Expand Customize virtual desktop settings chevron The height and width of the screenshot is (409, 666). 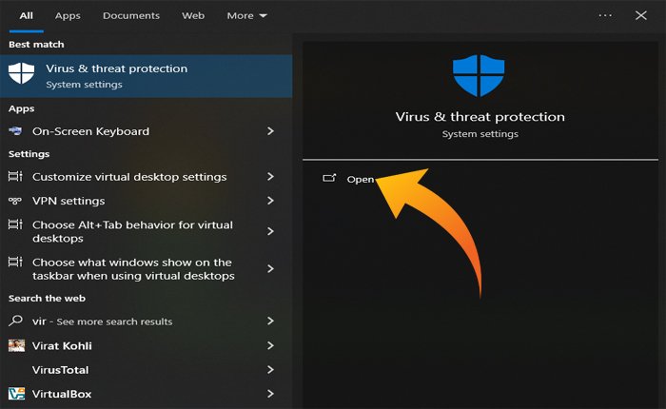[x=270, y=176]
